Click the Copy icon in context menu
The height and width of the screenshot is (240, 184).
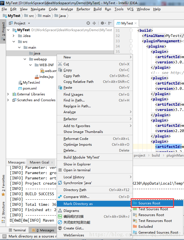[60, 70]
